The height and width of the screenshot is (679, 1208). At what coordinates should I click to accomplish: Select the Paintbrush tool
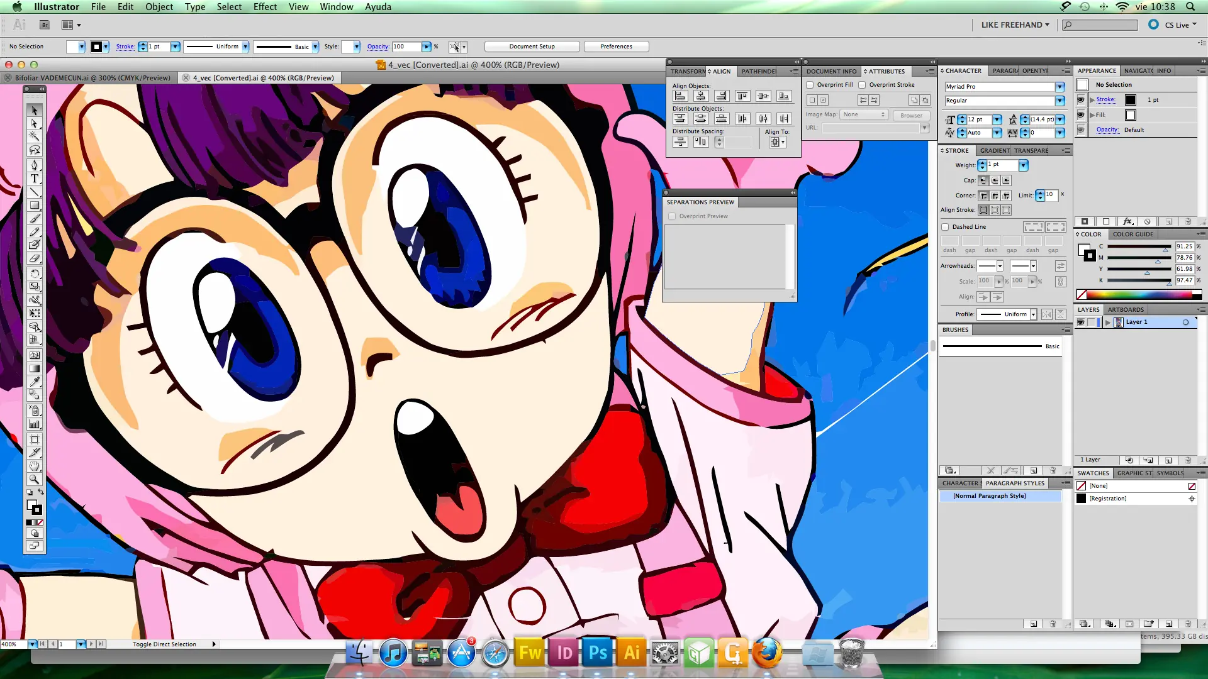point(35,219)
